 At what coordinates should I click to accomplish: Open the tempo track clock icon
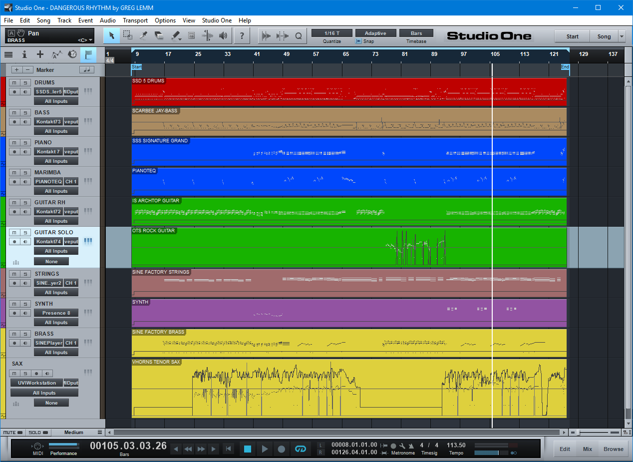(x=72, y=54)
